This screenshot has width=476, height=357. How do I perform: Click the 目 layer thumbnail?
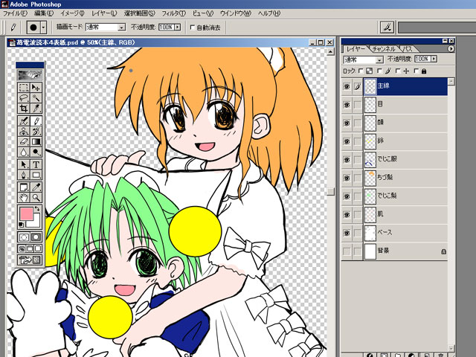370,105
